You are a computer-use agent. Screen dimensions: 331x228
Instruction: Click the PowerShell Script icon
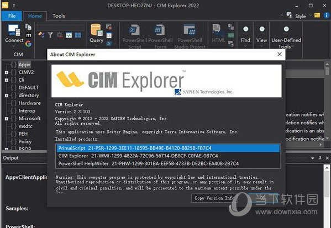pyautogui.click(x=134, y=30)
